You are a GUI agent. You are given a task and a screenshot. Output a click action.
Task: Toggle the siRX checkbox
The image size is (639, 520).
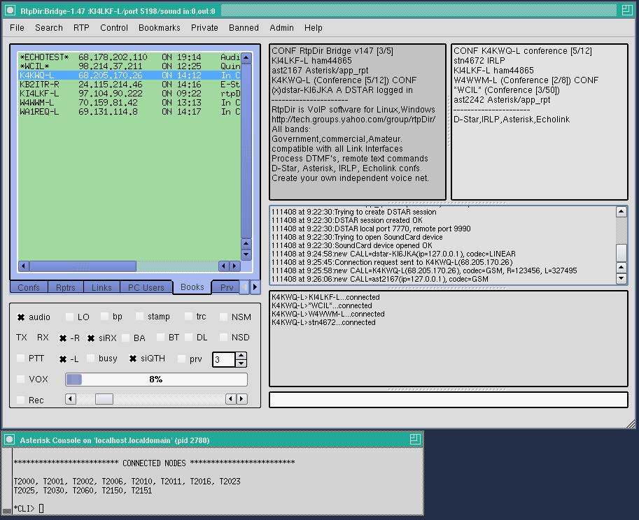91,338
